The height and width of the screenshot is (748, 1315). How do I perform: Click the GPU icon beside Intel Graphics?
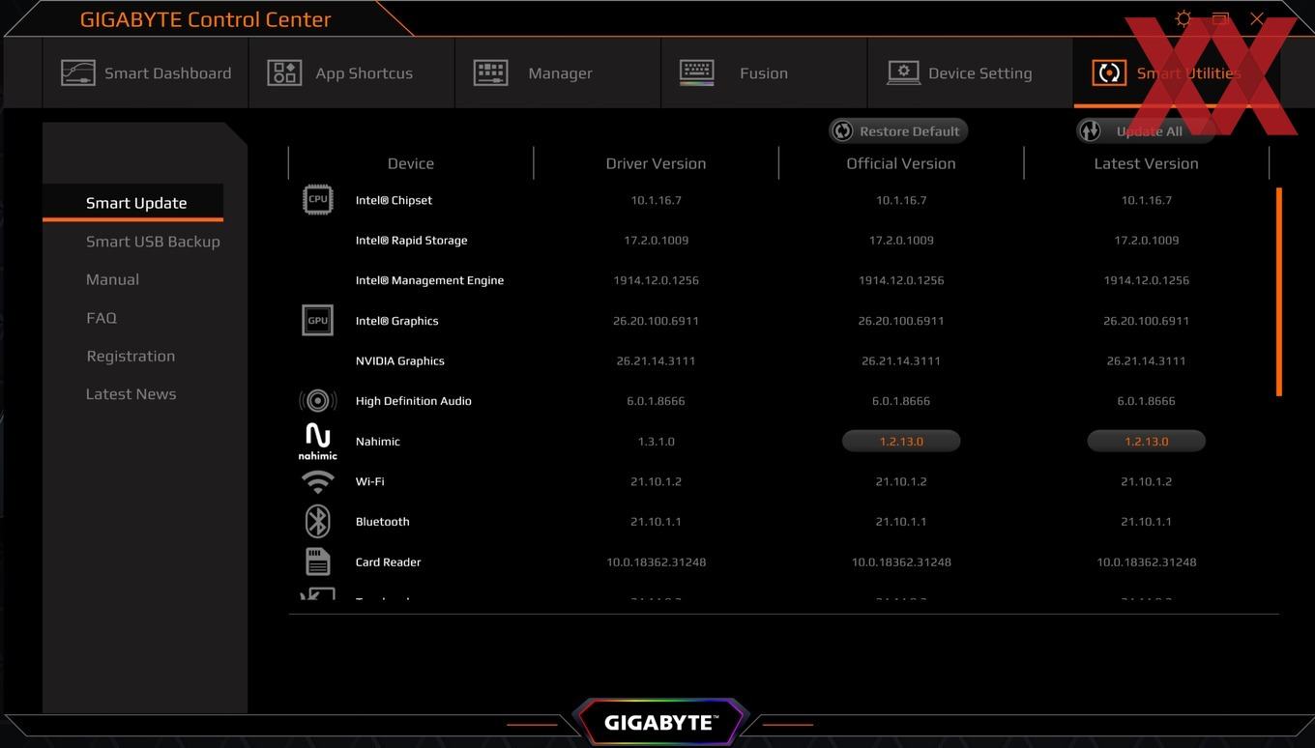[x=317, y=321]
